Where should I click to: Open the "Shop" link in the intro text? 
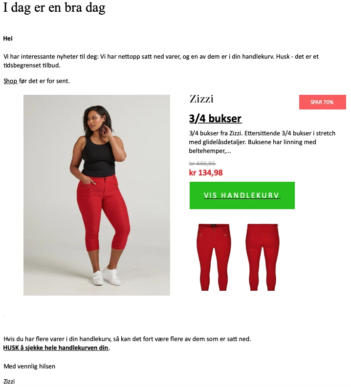pyautogui.click(x=10, y=81)
